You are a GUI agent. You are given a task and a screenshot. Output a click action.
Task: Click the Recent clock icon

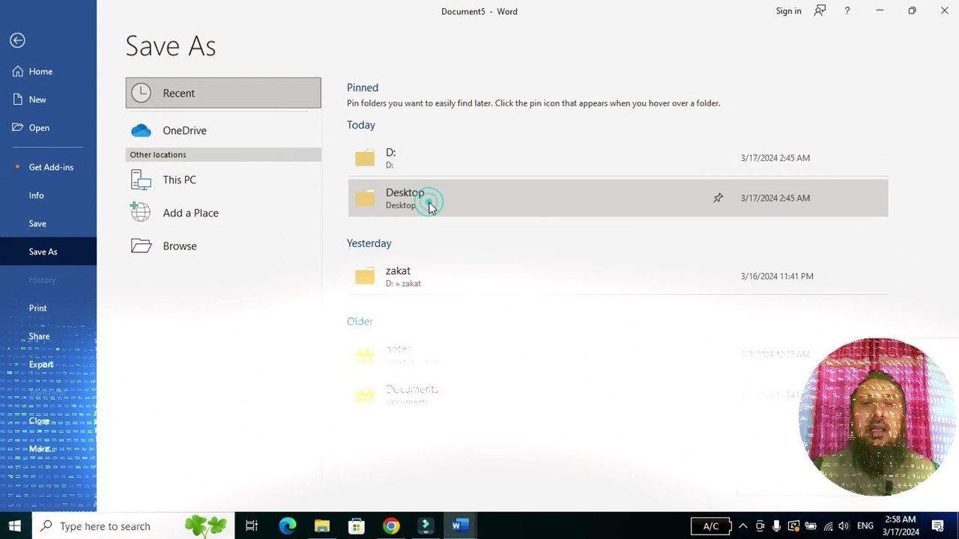click(x=141, y=93)
